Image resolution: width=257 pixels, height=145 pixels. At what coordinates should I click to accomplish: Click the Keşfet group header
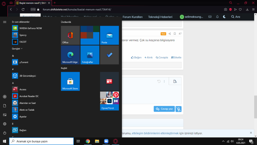click(64, 68)
